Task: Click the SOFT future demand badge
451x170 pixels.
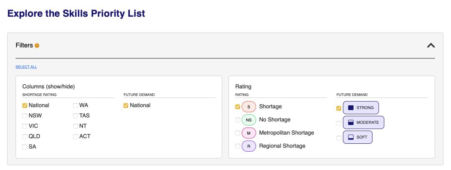Action: (357, 137)
